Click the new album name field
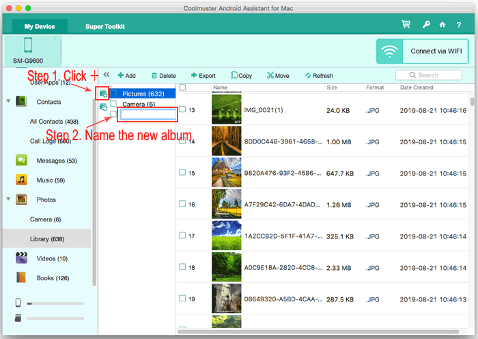The height and width of the screenshot is (339, 478). tap(147, 115)
